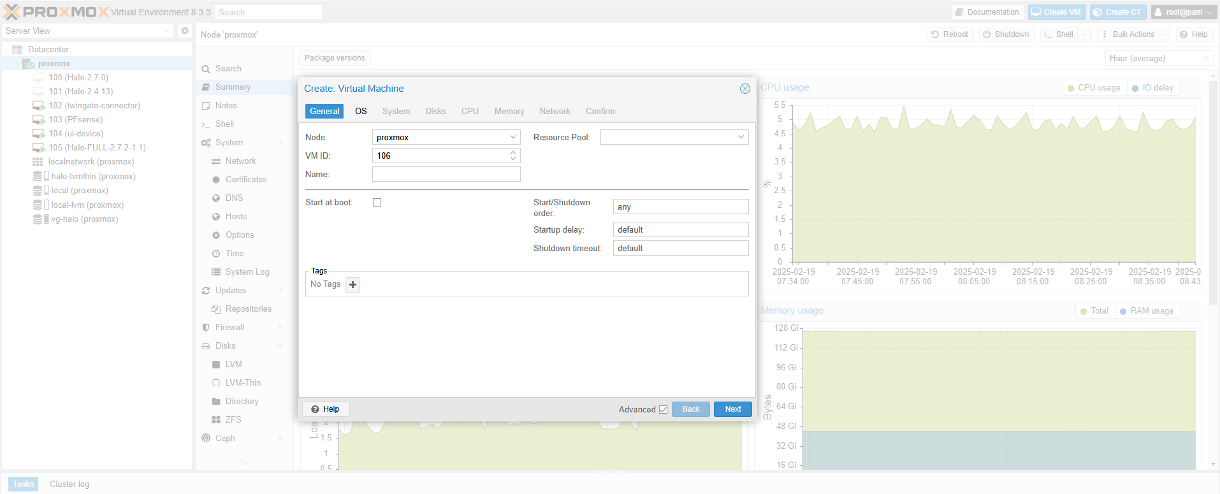Click the Help button in dialog
This screenshot has height=494, width=1220.
point(325,409)
